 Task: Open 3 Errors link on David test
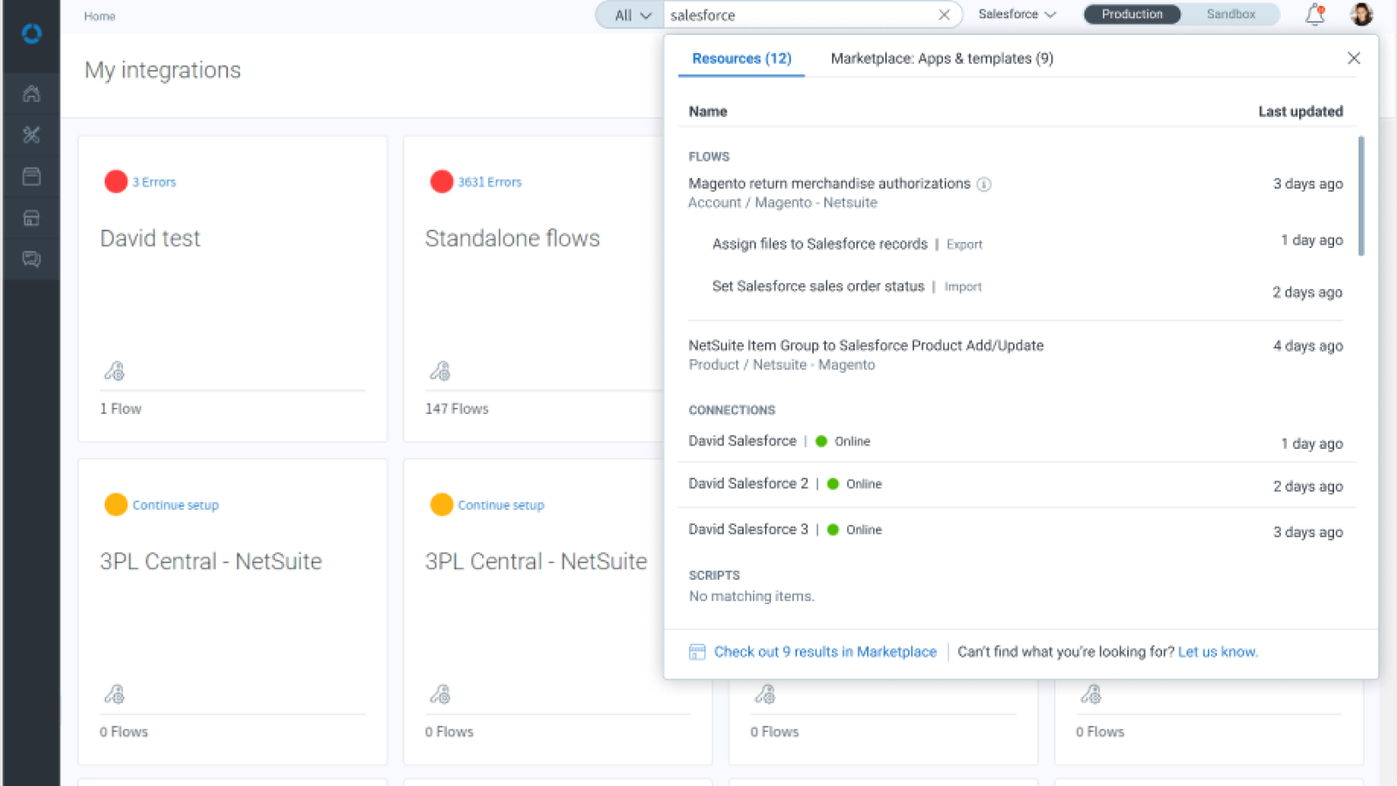pyautogui.click(x=154, y=182)
